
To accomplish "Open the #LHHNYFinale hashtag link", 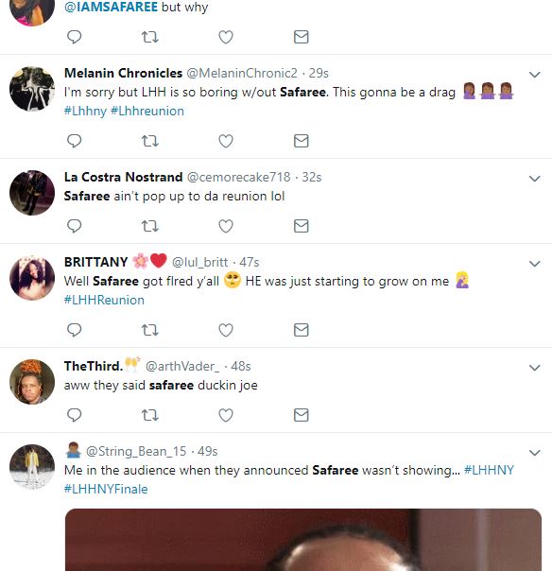I will pos(106,489).
